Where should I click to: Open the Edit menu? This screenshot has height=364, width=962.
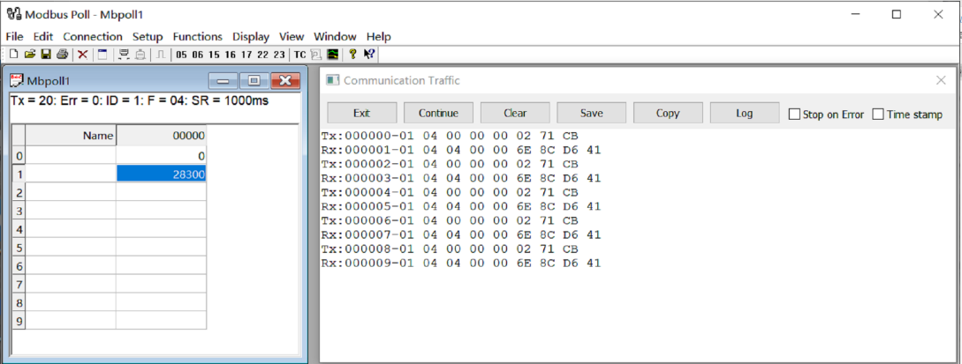click(43, 37)
